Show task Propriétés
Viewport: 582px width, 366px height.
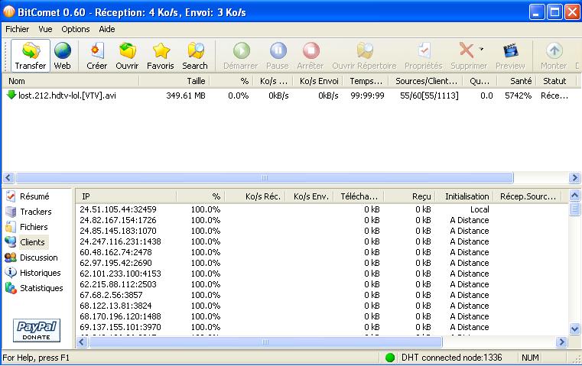424,56
